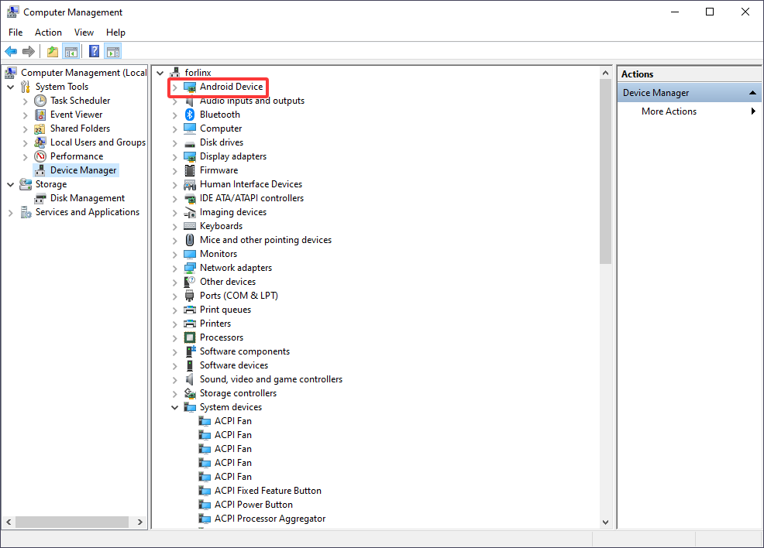Click the Show/Hide Console Tree toolbar icon
Viewport: 764px width, 548px height.
point(71,51)
